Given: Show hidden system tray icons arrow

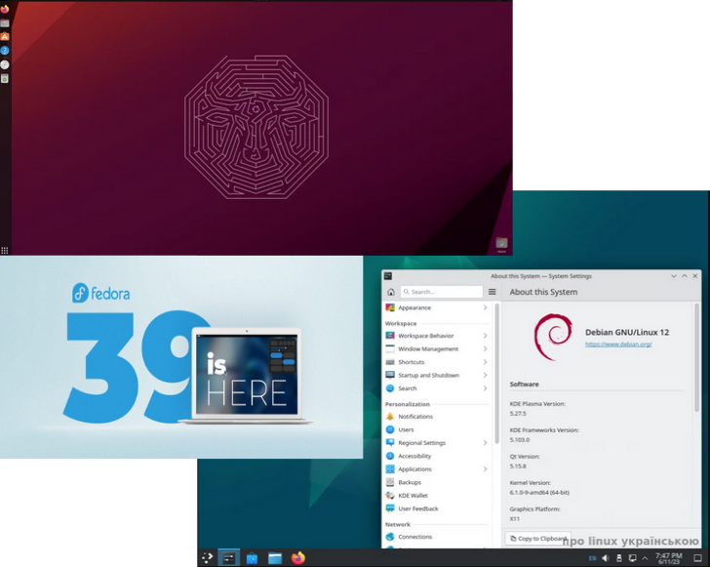Looking at the screenshot, I should pos(646,558).
